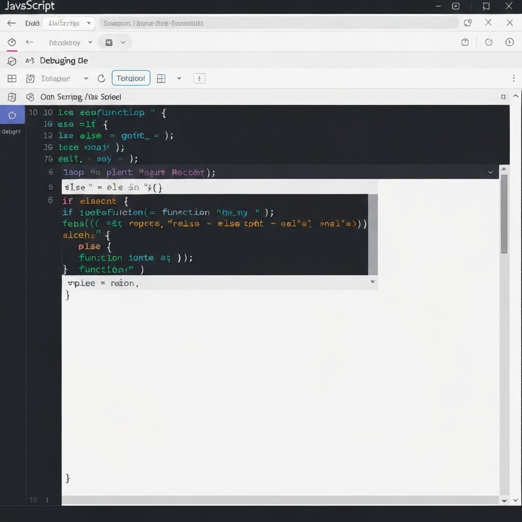Click the chat bubble icon beside Debuging
Image resolution: width=522 pixels, height=522 pixels.
pyautogui.click(x=12, y=61)
